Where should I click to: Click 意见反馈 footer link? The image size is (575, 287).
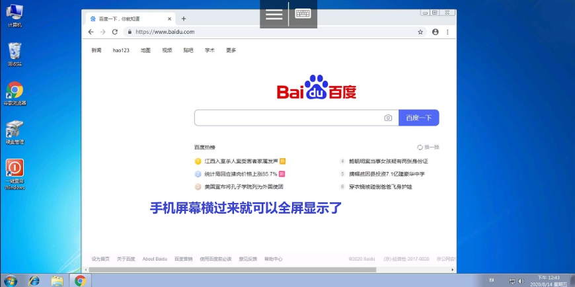coord(248,259)
